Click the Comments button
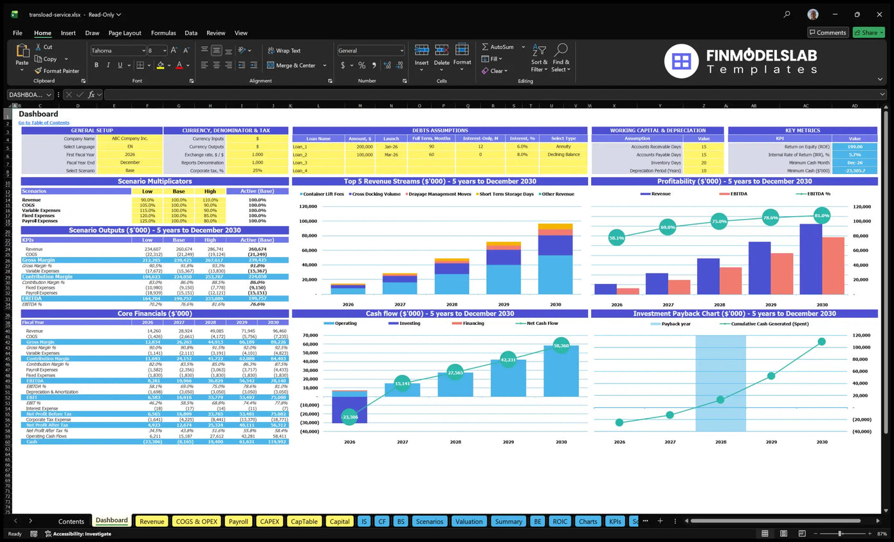Image resolution: width=894 pixels, height=542 pixels. [x=828, y=32]
